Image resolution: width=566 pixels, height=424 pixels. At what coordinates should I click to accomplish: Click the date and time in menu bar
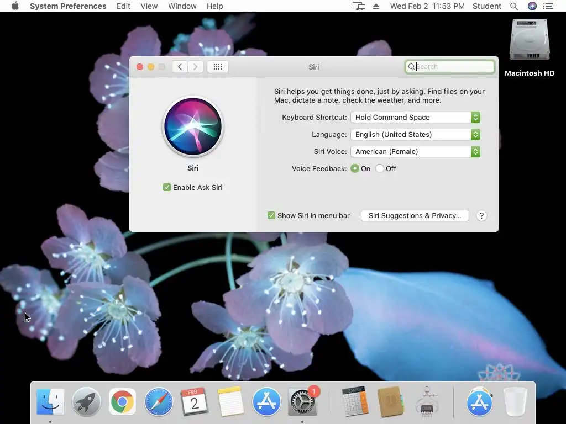pyautogui.click(x=427, y=6)
